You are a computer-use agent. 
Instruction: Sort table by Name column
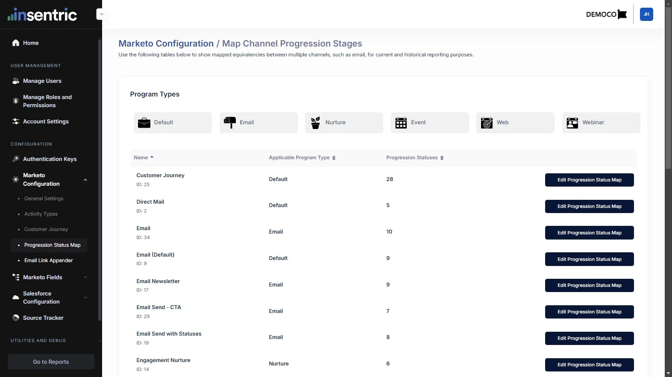tap(144, 158)
